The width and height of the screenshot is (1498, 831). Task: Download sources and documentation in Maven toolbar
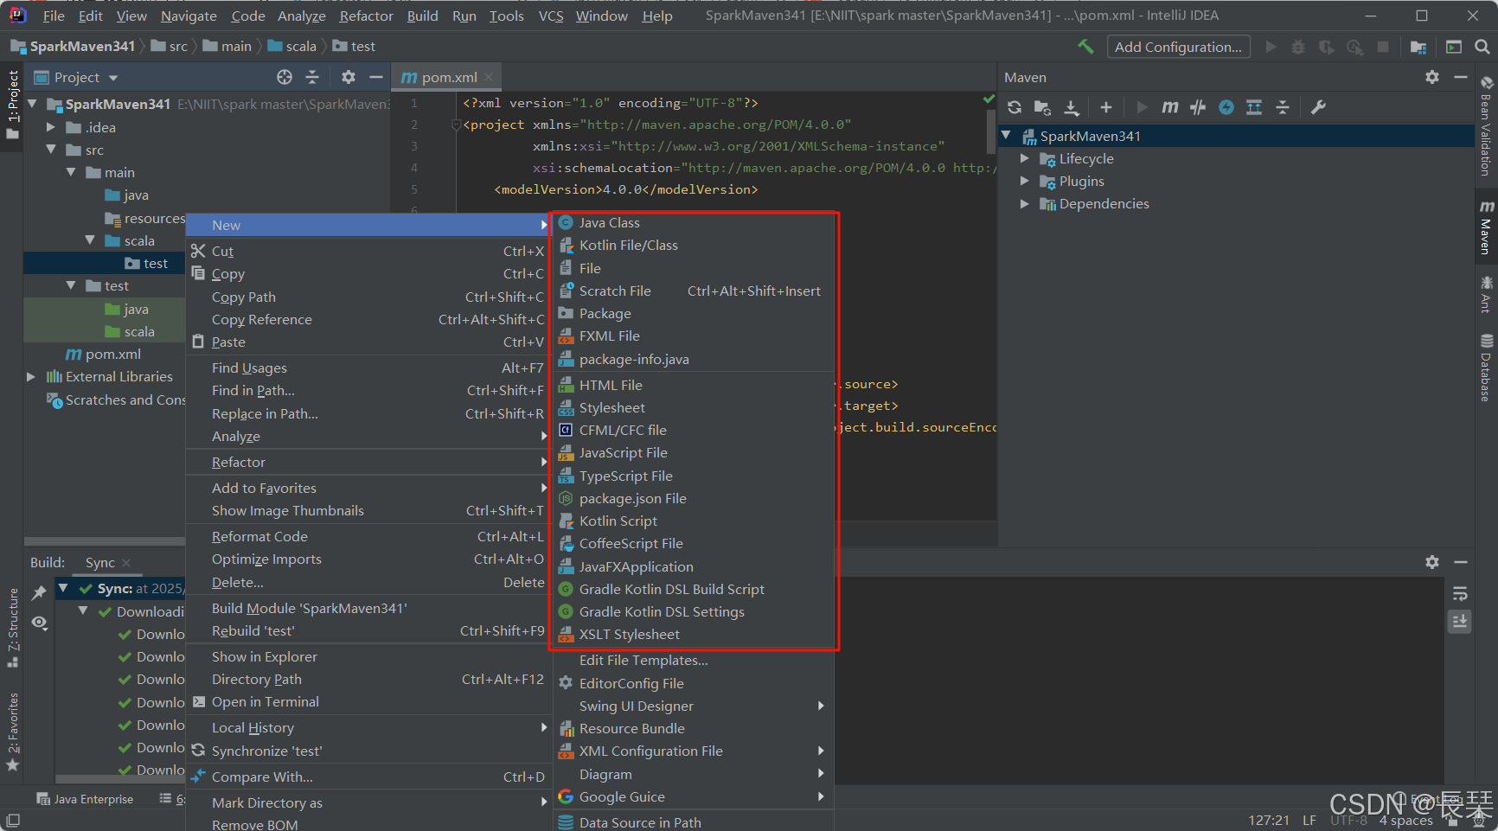coord(1072,107)
